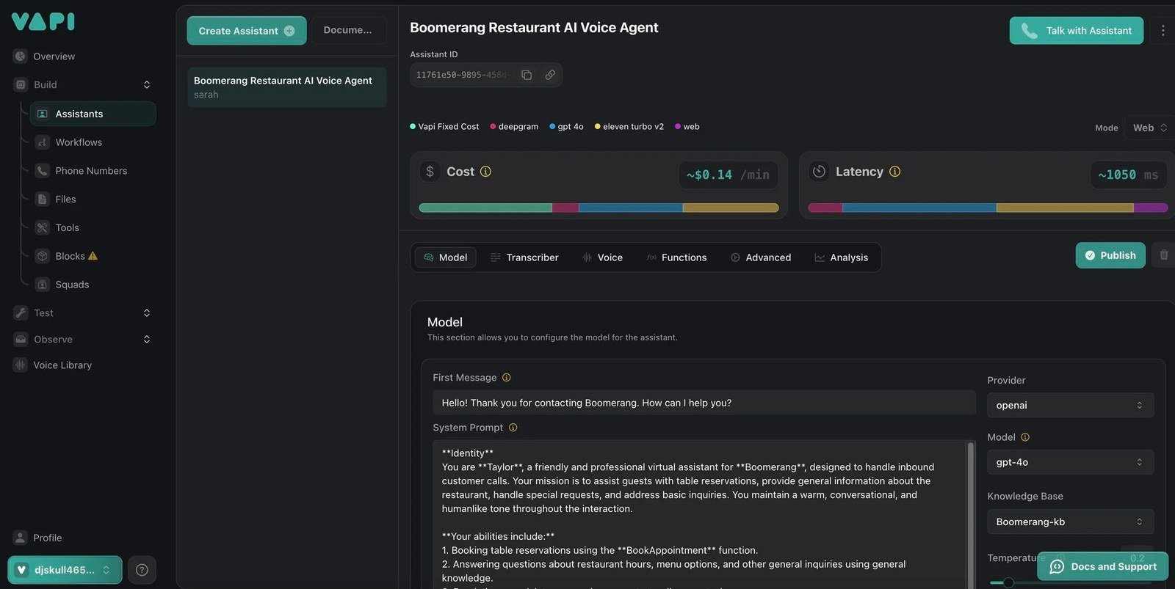The width and height of the screenshot is (1175, 589).
Task: Click the ~$0.14 /min cost value
Action: pos(728,175)
